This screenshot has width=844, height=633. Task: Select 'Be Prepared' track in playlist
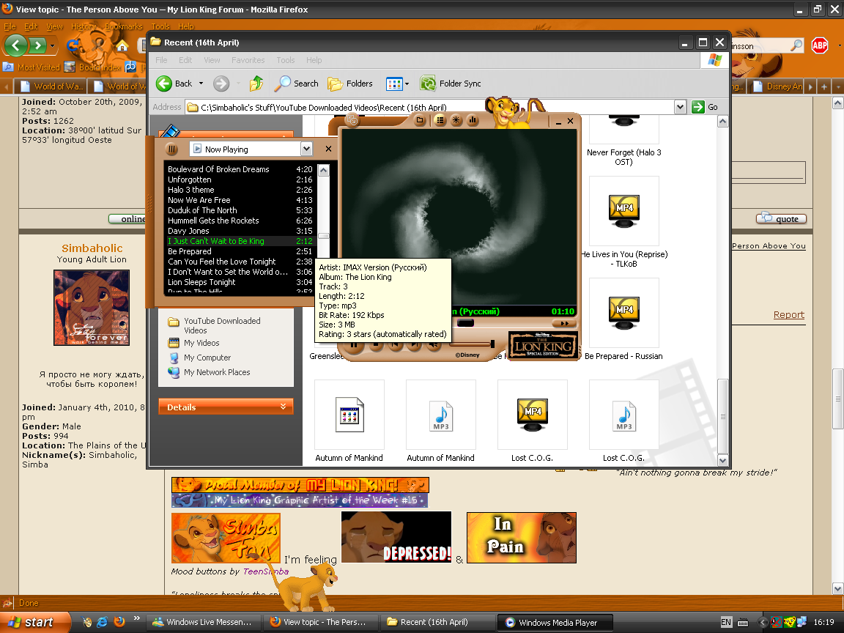tap(189, 251)
